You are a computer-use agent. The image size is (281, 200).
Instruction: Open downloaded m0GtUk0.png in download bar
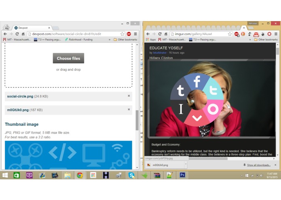[x=165, y=165]
